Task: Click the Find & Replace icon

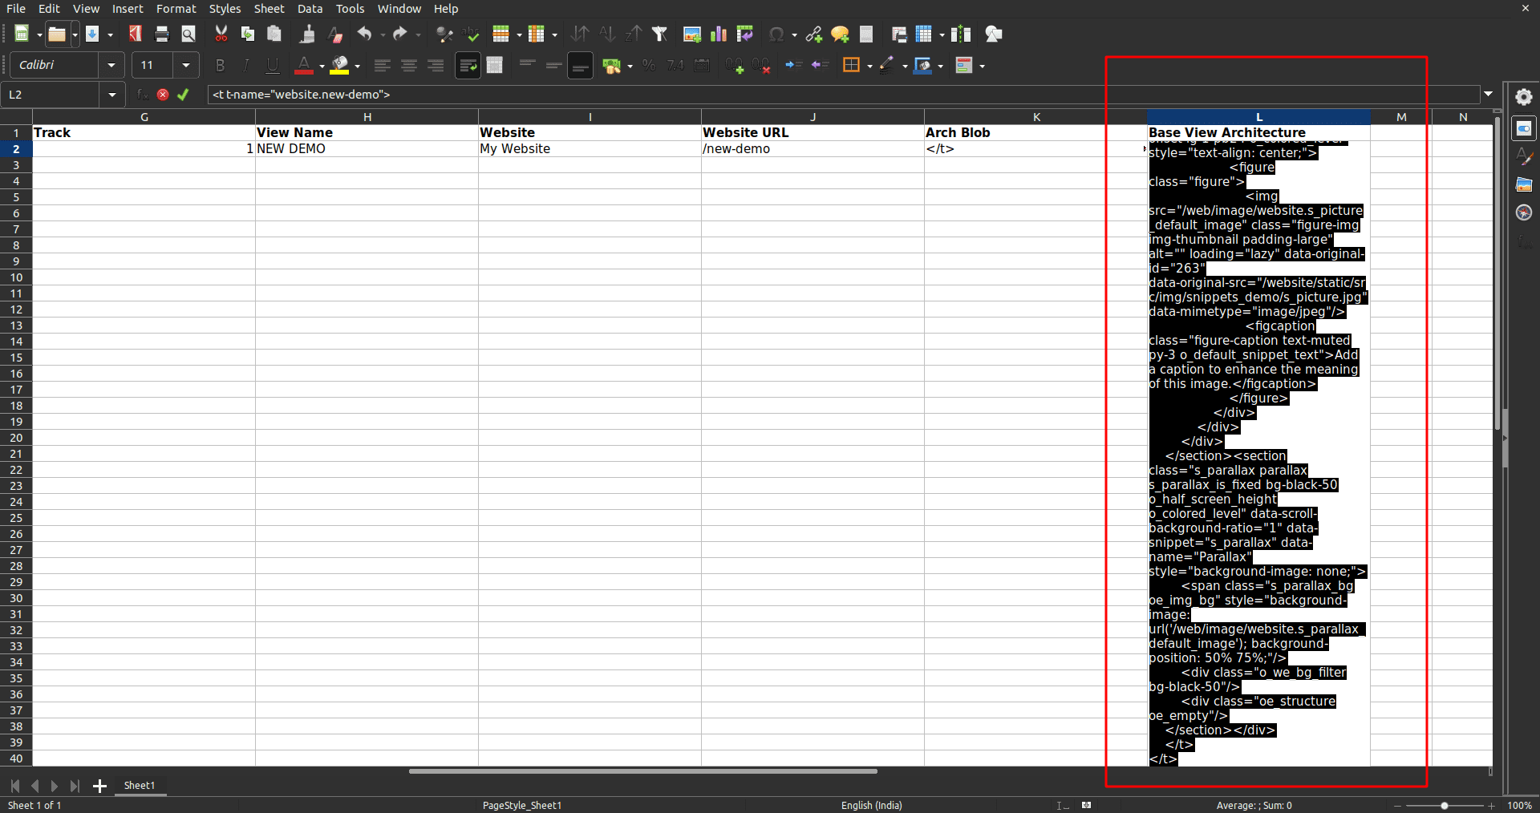Action: (444, 34)
